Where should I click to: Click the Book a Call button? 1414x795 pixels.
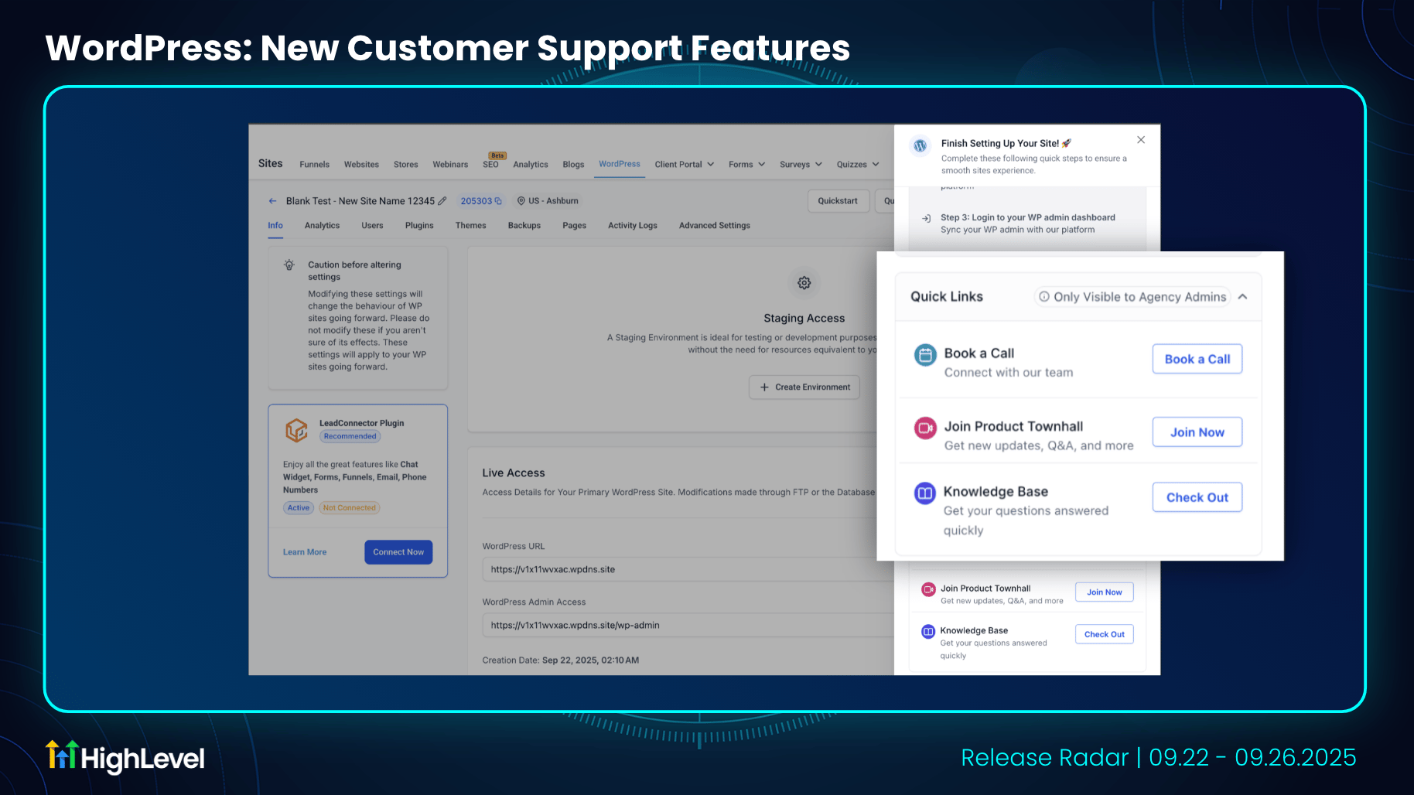1197,359
